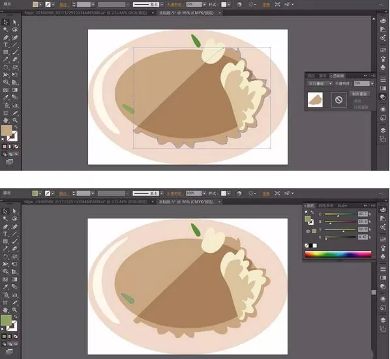Open Gradient panel icon in lower screenshot dock

coord(383,278)
